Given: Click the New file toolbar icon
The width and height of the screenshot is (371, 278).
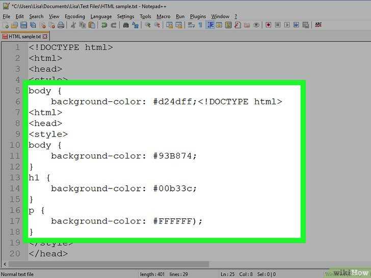Looking at the screenshot, I should pyautogui.click(x=6, y=25).
